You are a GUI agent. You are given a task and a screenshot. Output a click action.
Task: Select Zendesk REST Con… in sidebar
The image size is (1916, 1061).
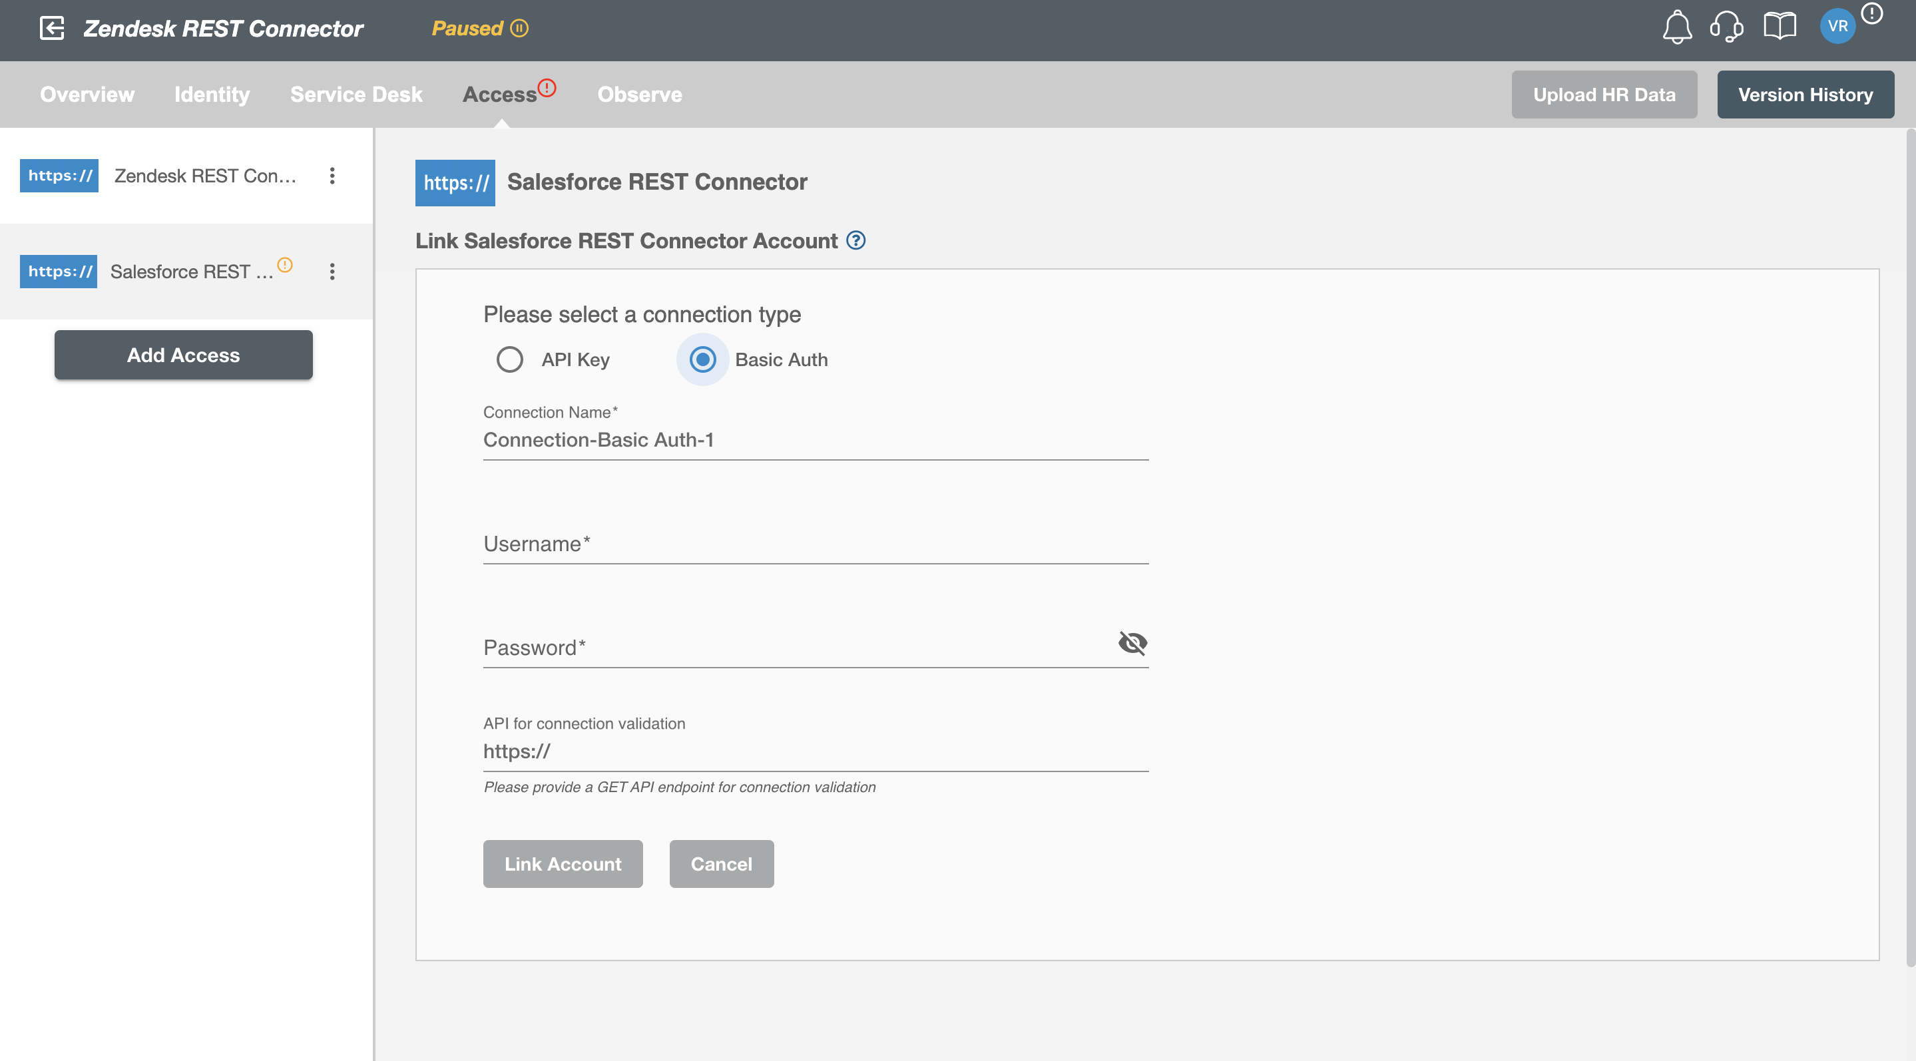pos(186,176)
